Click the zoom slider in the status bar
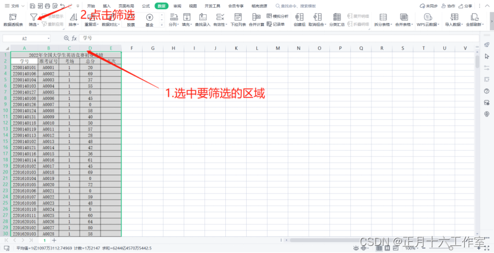 click(451, 248)
